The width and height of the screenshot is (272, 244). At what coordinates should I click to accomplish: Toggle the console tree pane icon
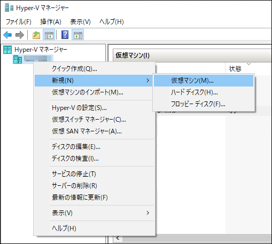click(x=49, y=35)
